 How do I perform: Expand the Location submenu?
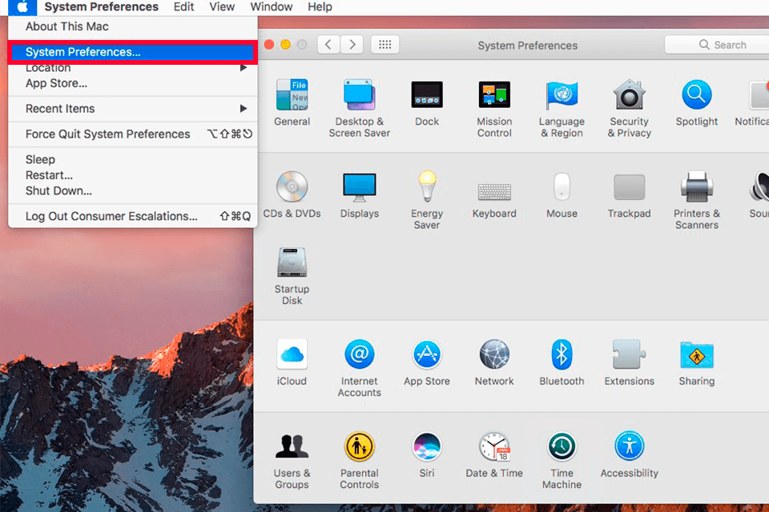(x=132, y=68)
